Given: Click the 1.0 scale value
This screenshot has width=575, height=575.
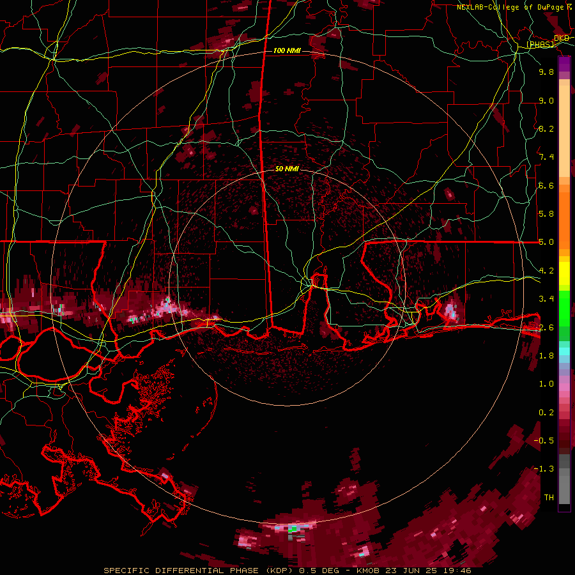Looking at the screenshot, I should (546, 384).
